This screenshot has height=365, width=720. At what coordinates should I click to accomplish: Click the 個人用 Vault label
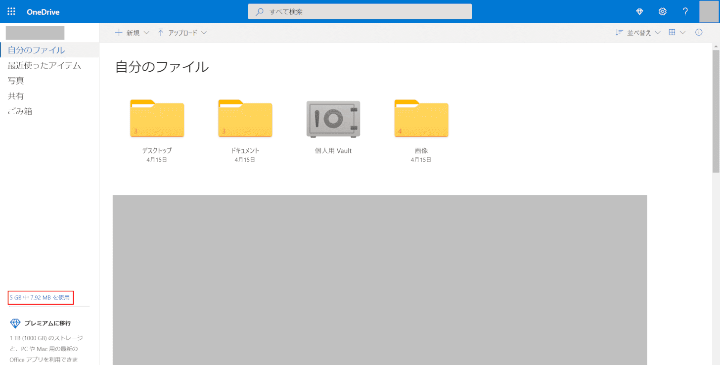[x=333, y=151]
